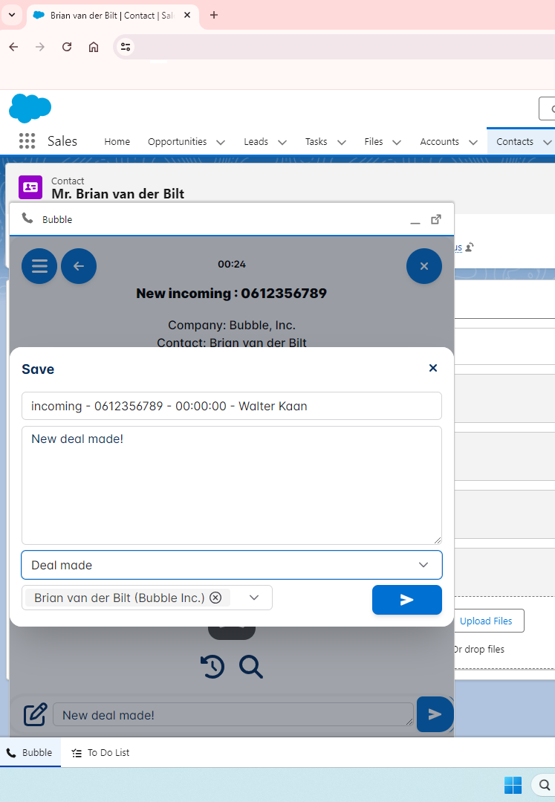Open the Windows Start menu
Viewport: 555px width, 802px height.
pyautogui.click(x=513, y=785)
